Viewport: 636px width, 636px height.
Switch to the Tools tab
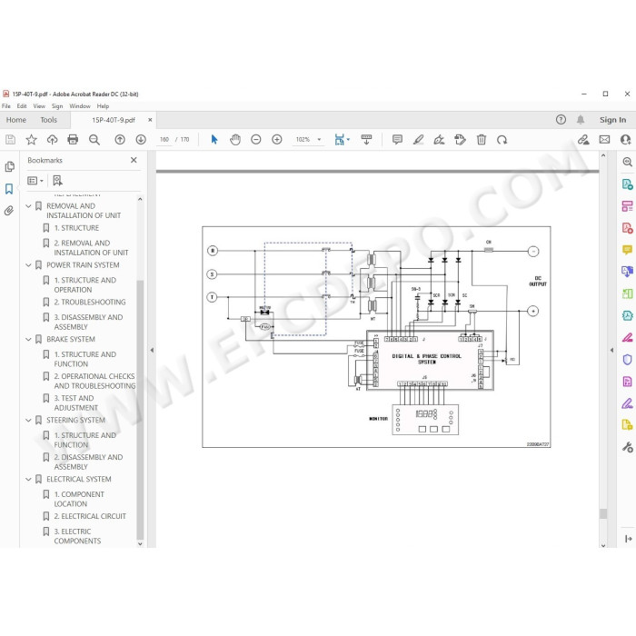(x=48, y=120)
